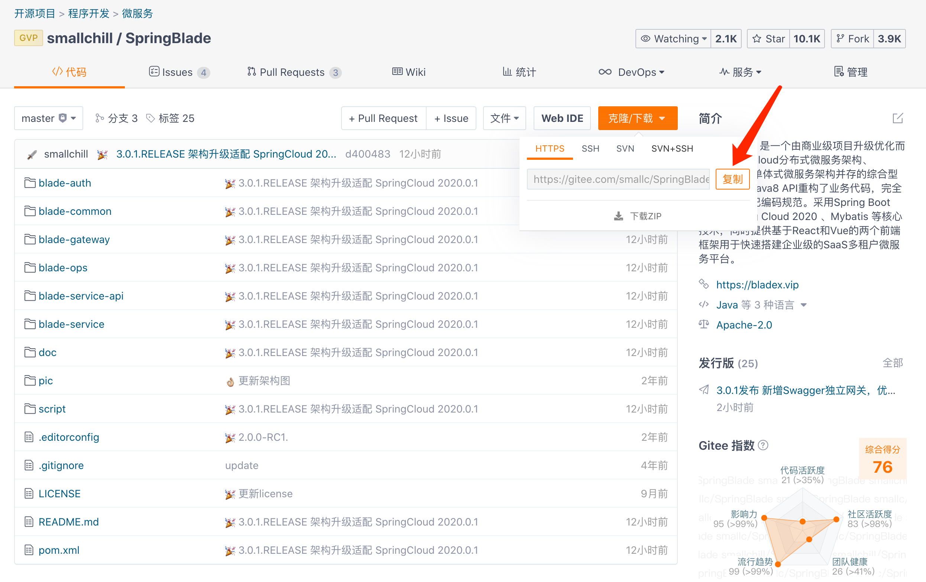Screen dimensions: 926x582
Task: Click the commit hash d400483
Action: coord(368,154)
